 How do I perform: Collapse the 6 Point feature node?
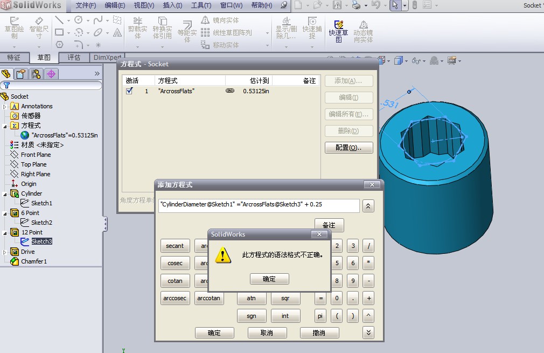click(x=4, y=214)
